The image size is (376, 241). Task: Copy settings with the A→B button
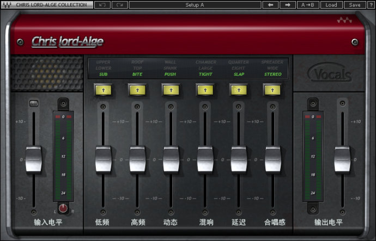click(308, 5)
